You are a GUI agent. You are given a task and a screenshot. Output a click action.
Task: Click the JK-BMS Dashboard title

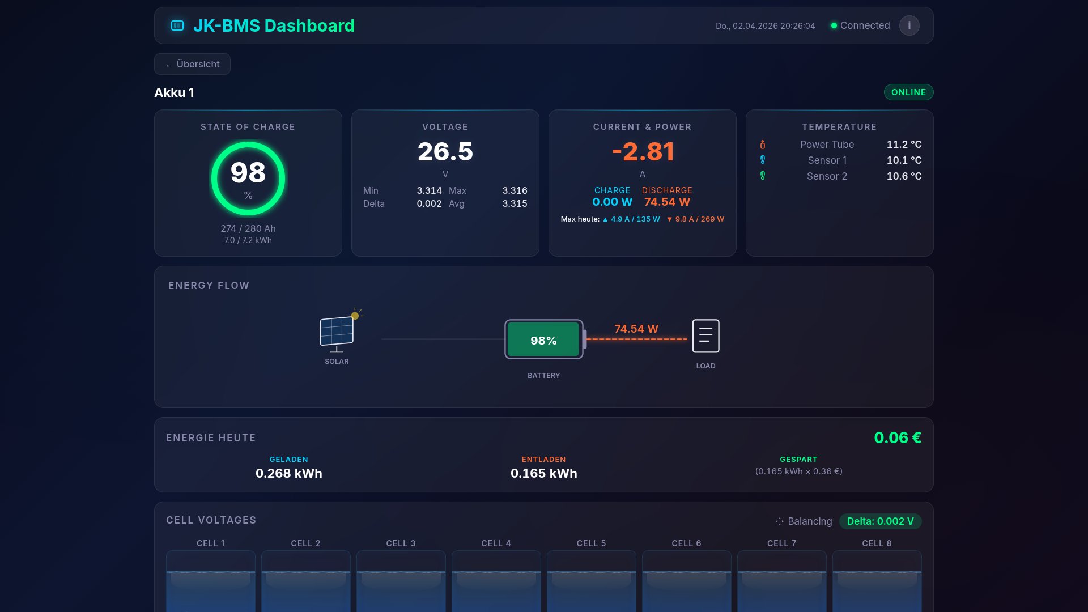pos(275,25)
